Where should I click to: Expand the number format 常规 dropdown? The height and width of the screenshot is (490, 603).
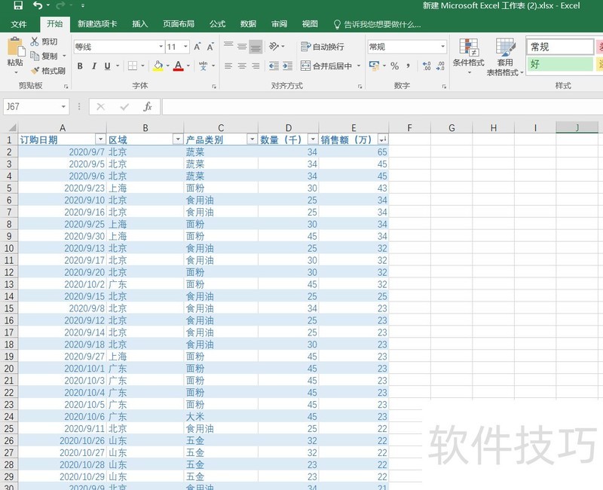(442, 47)
